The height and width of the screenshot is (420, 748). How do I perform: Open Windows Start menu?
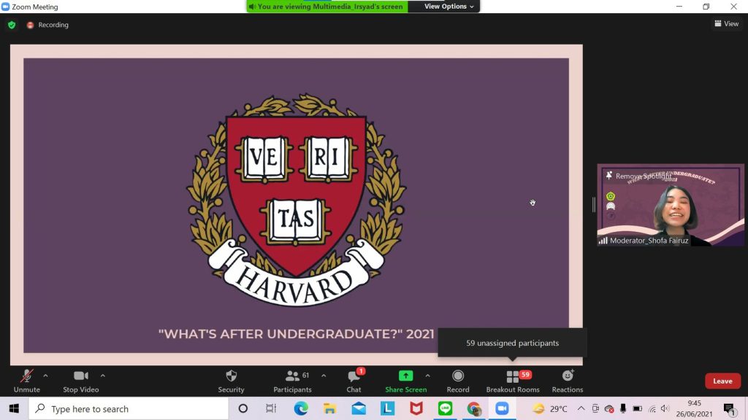[x=14, y=408]
